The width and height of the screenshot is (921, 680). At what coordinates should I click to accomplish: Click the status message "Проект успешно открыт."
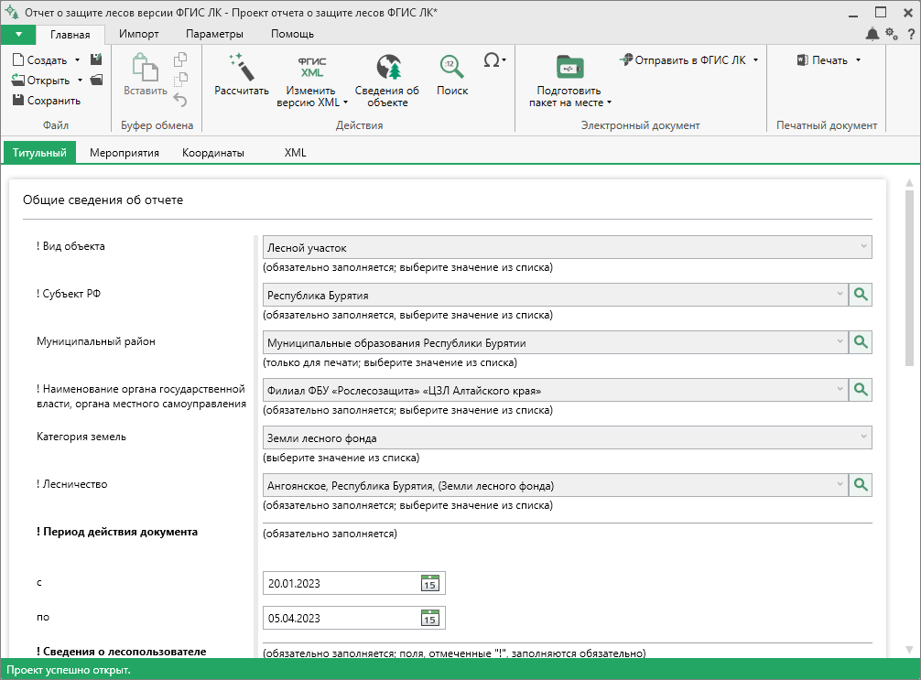[x=68, y=670]
